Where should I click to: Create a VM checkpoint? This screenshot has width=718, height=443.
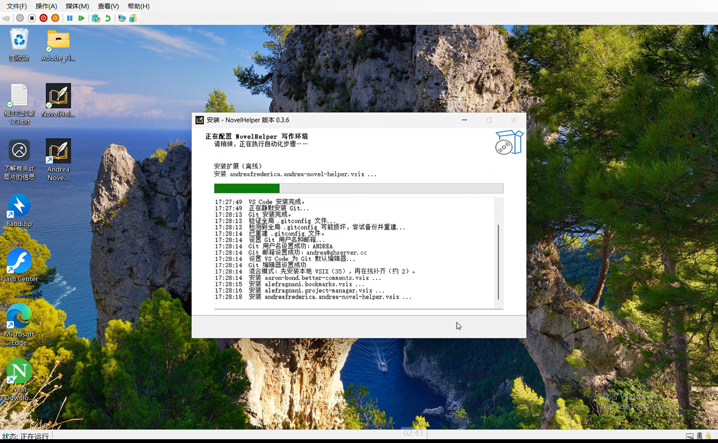coord(96,18)
